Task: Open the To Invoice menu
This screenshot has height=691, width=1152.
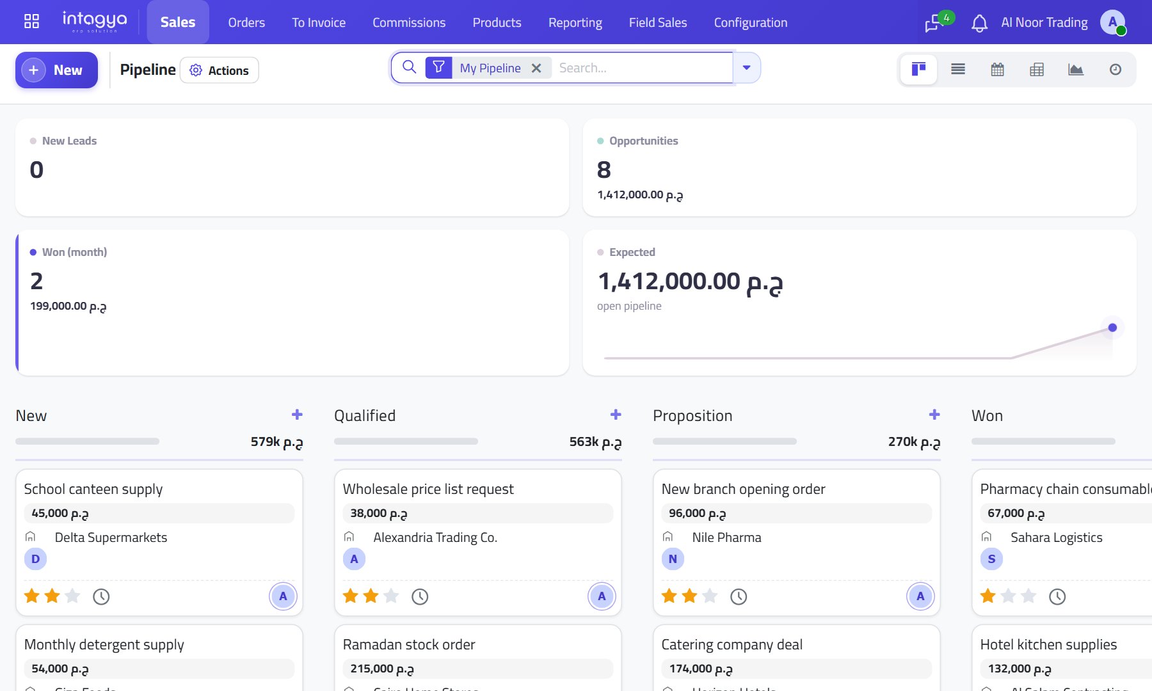Action: (319, 22)
